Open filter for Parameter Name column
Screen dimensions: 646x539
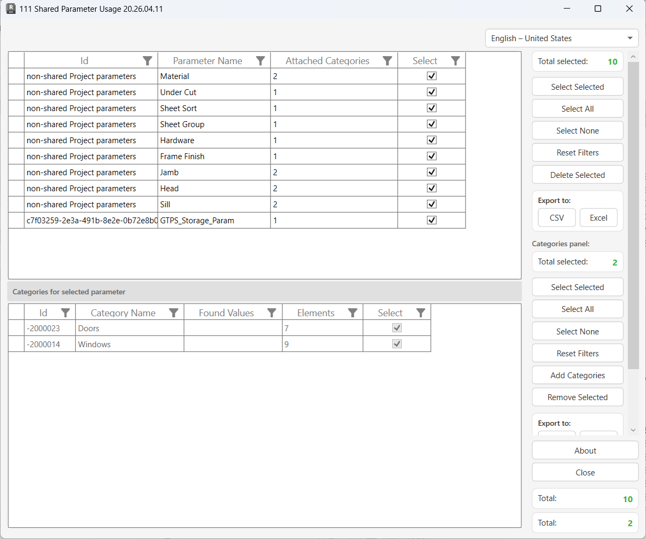click(260, 60)
